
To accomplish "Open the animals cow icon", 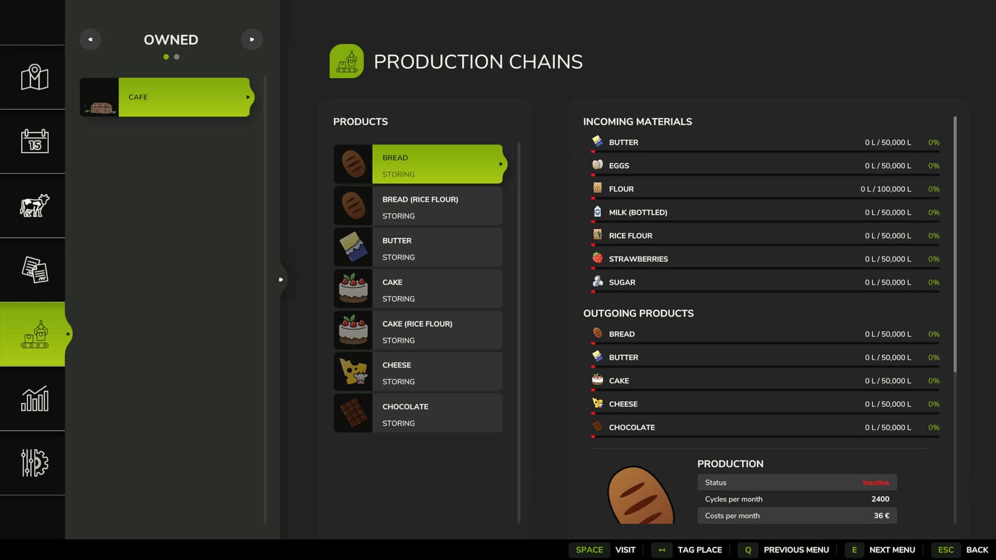I will click(x=34, y=205).
